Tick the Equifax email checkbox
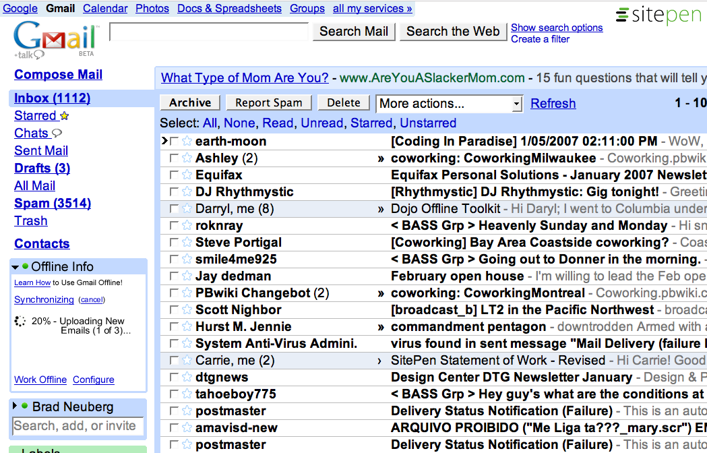This screenshot has height=453, width=707. [x=174, y=175]
